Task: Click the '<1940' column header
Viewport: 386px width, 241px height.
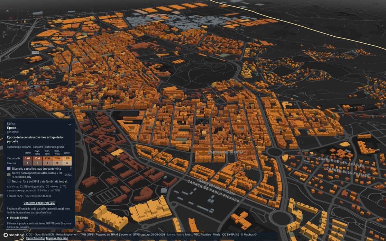Action: click(28, 153)
